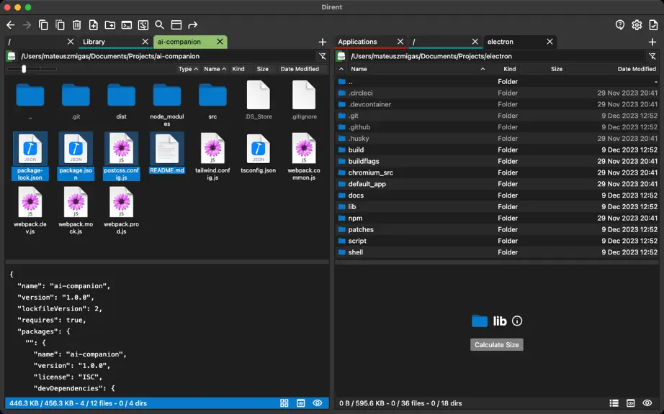Select the chromium_src folder row
This screenshot has height=414, width=664.
pyautogui.click(x=497, y=172)
